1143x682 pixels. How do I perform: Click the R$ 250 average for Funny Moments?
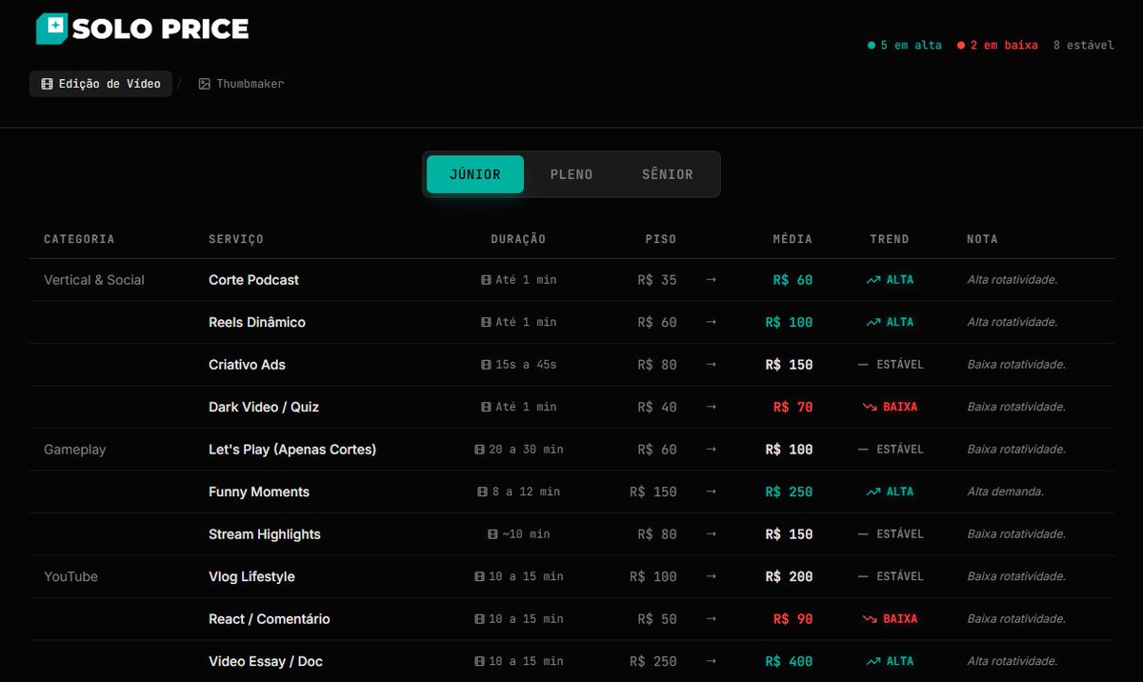pyautogui.click(x=790, y=491)
